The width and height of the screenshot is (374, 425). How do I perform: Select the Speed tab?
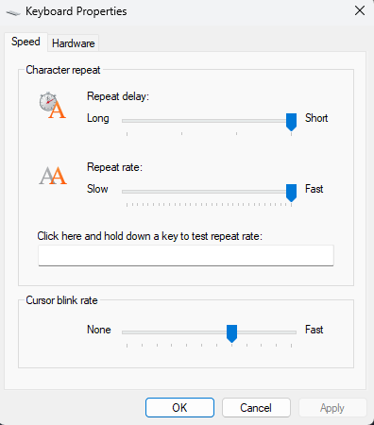25,42
